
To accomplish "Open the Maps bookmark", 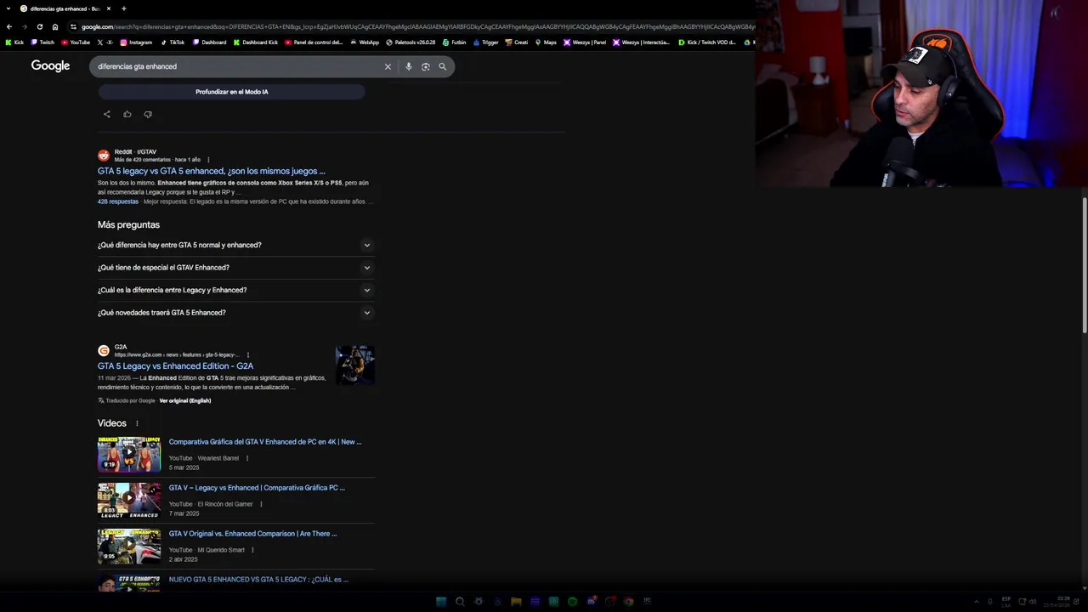I will click(545, 42).
